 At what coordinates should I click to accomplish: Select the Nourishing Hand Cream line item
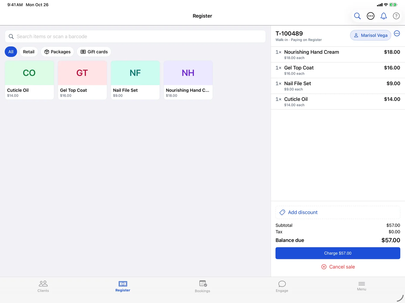click(338, 55)
